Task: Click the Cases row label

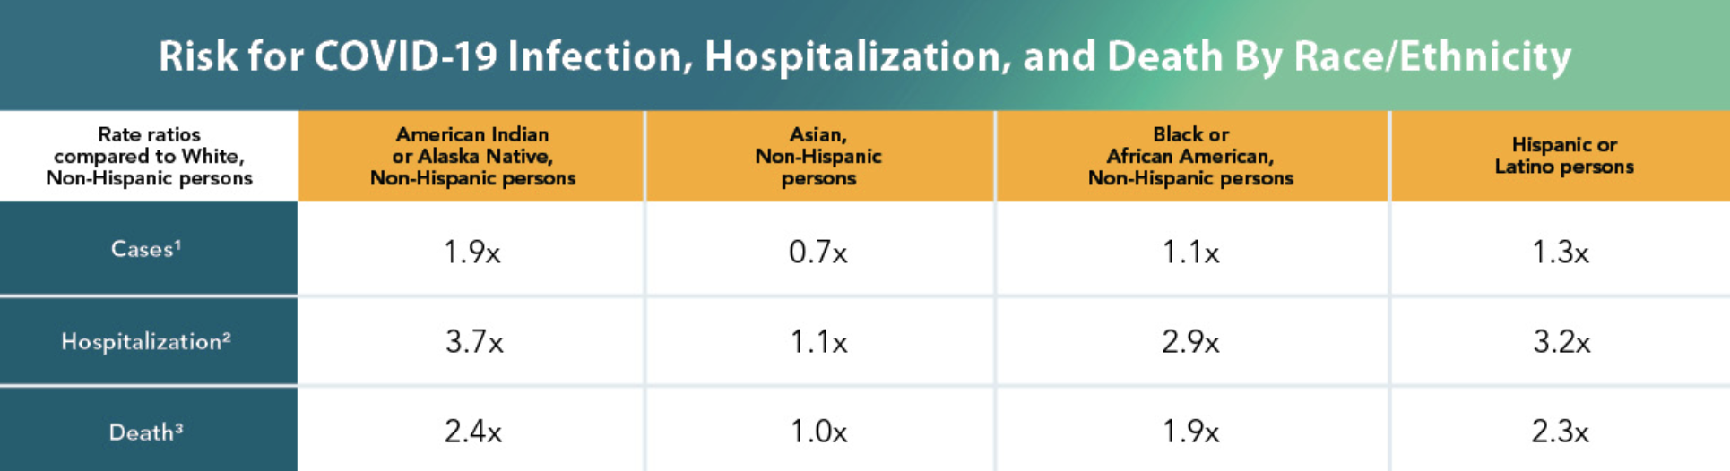Action: pos(146,249)
